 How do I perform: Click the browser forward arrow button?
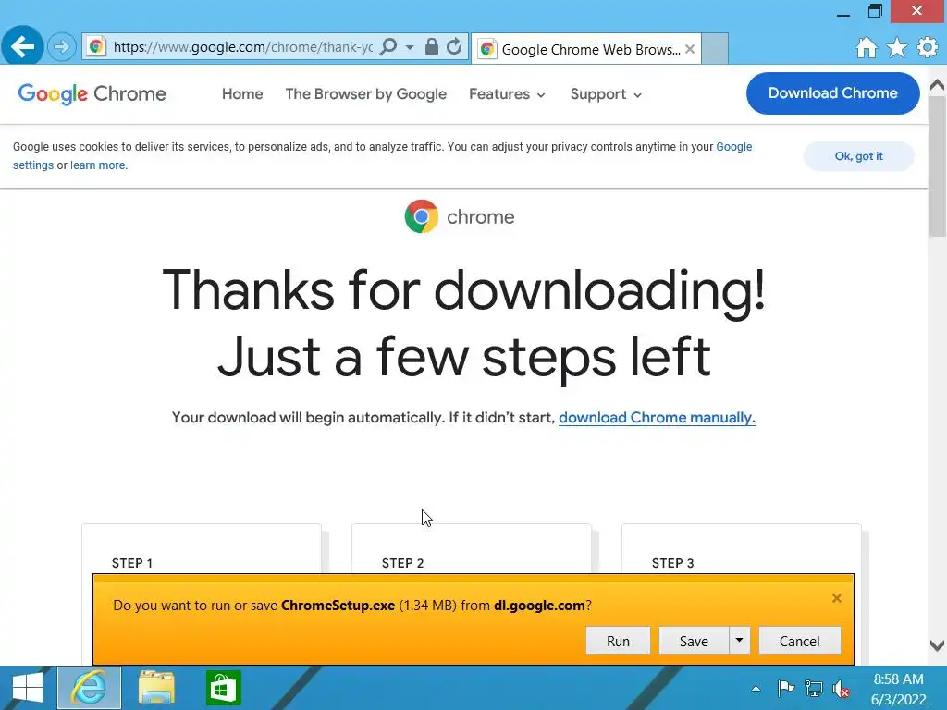(61, 46)
